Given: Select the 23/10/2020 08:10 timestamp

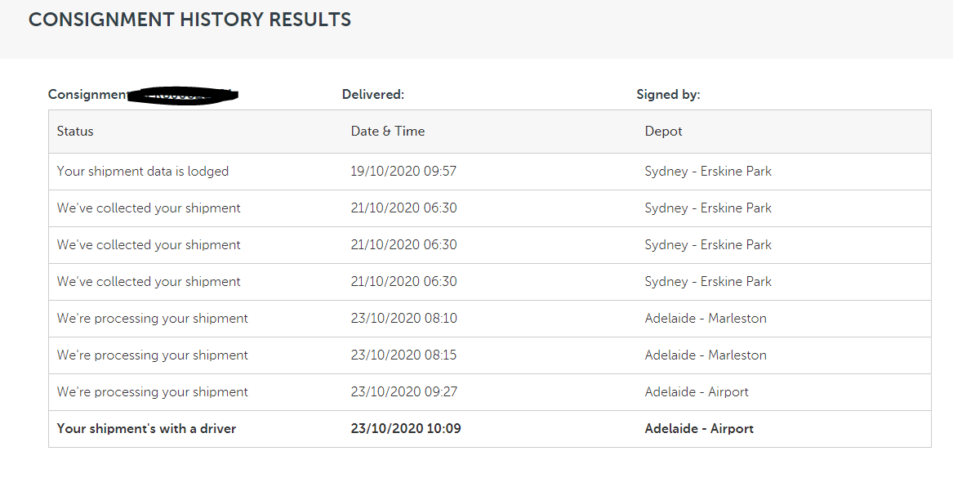Looking at the screenshot, I should point(403,319).
